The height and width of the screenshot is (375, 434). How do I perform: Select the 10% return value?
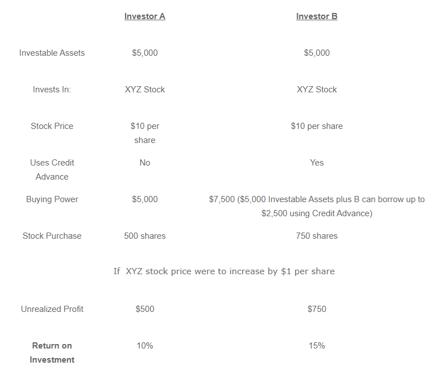pos(145,346)
